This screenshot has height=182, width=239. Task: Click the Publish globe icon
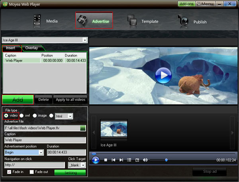pyautogui.click(x=183, y=20)
